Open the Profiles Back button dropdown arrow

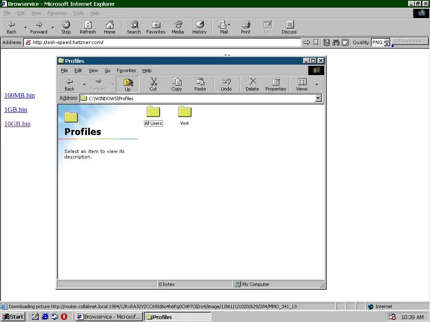(84, 85)
